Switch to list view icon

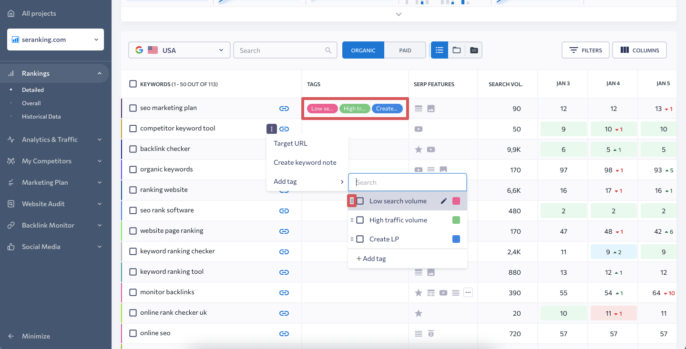pos(440,50)
